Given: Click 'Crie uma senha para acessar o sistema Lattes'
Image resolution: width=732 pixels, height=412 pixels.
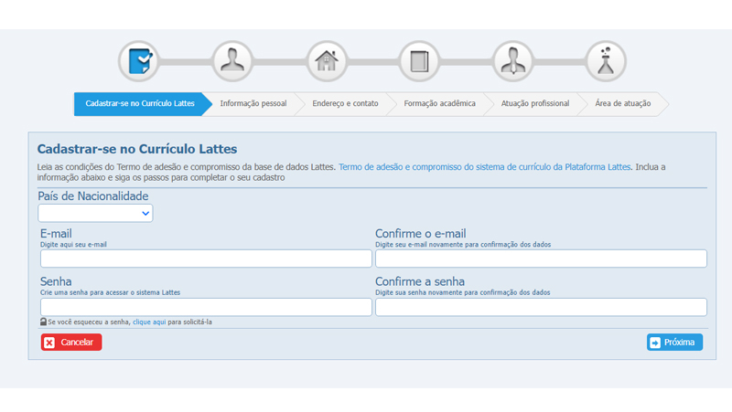Looking at the screenshot, I should (x=110, y=292).
